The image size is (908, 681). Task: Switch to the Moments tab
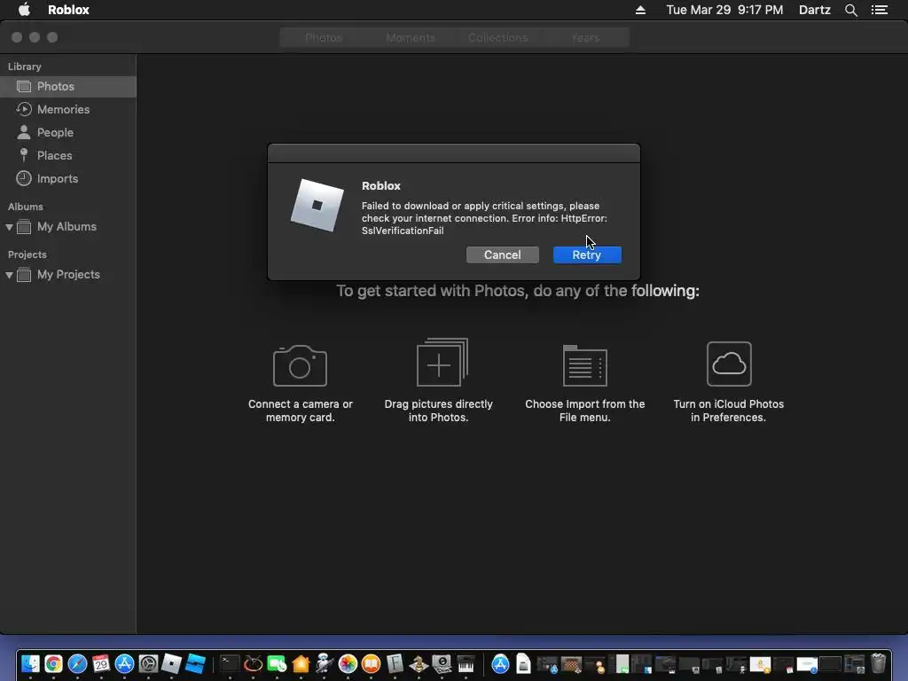tap(411, 37)
